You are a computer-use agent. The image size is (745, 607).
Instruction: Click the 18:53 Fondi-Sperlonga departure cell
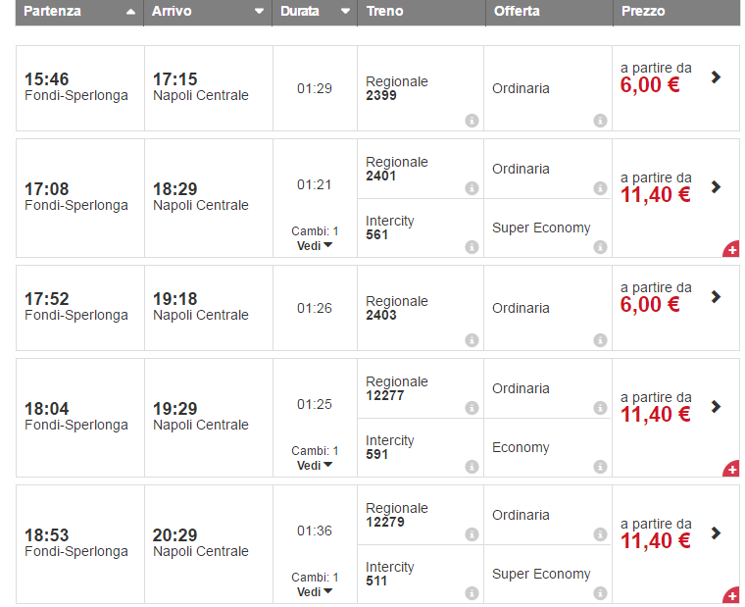[x=76, y=543]
